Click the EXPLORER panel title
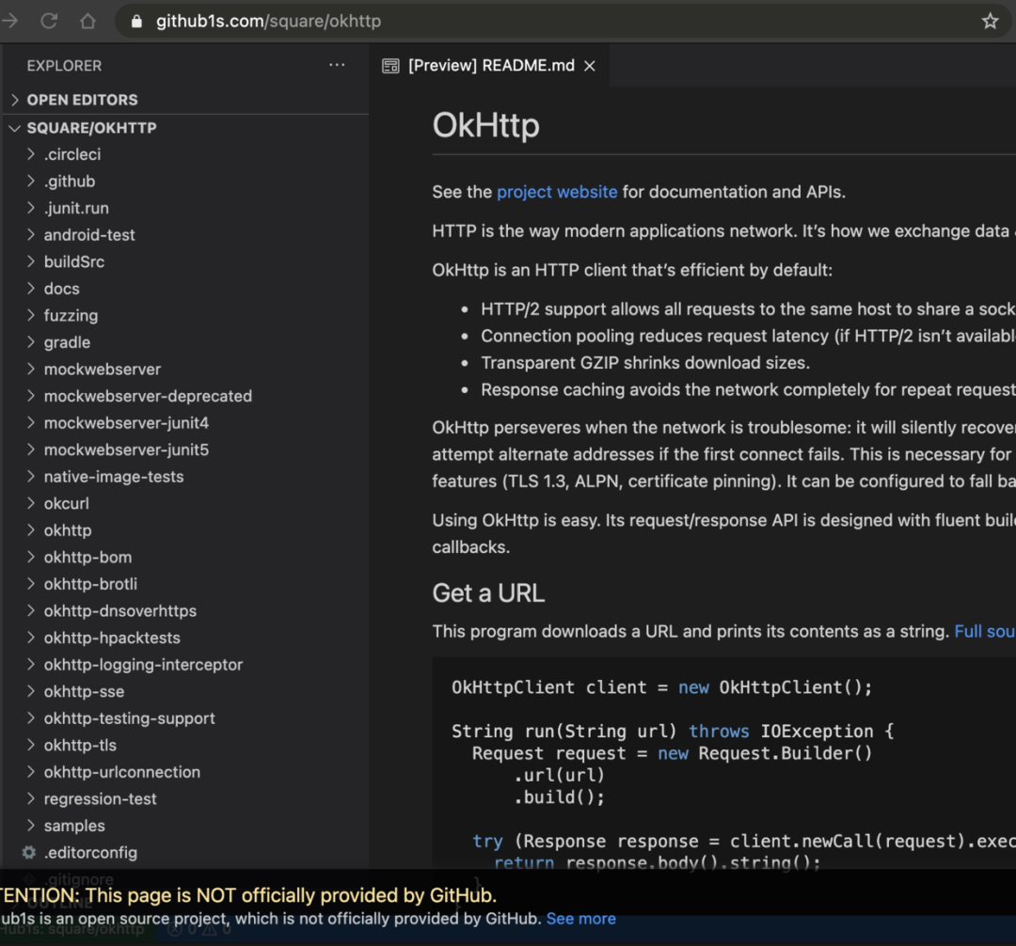Viewport: 1016px width, 946px height. coord(64,66)
